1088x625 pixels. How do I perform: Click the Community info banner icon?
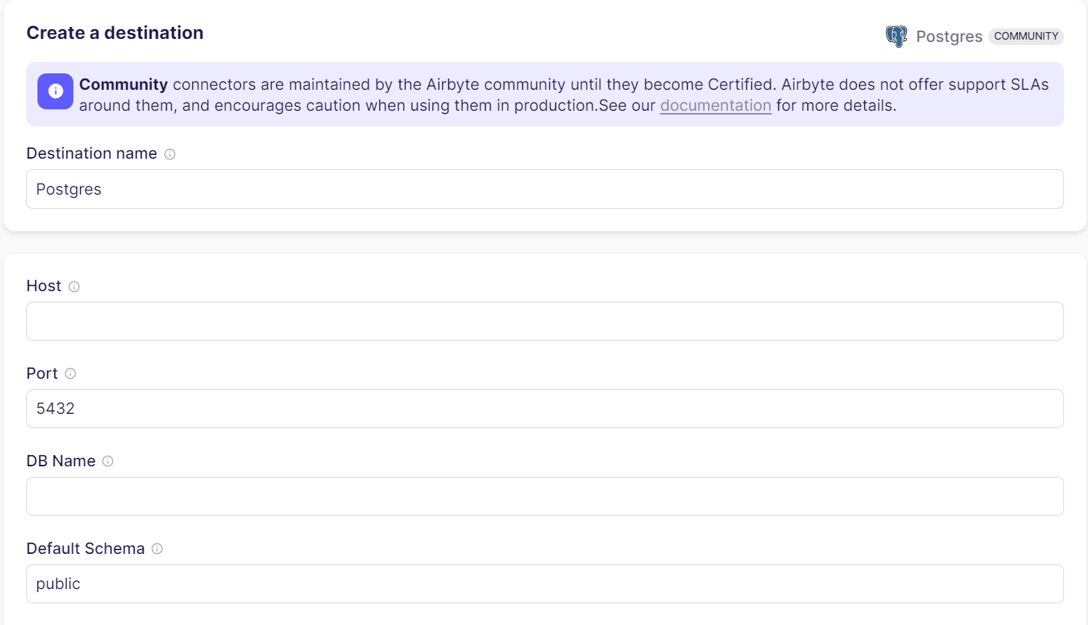[55, 91]
